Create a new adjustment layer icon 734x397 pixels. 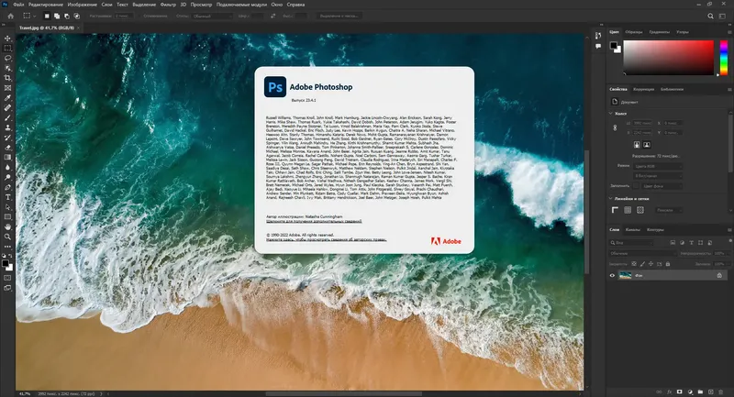[x=690, y=391]
